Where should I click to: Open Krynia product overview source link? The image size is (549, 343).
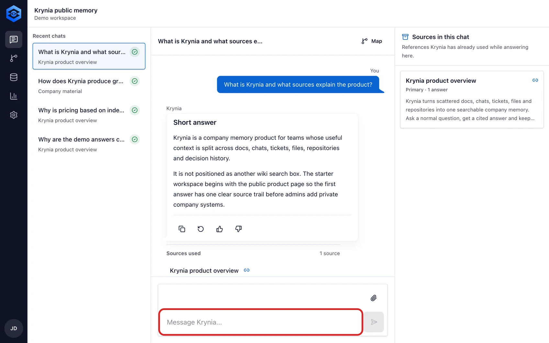click(x=204, y=271)
